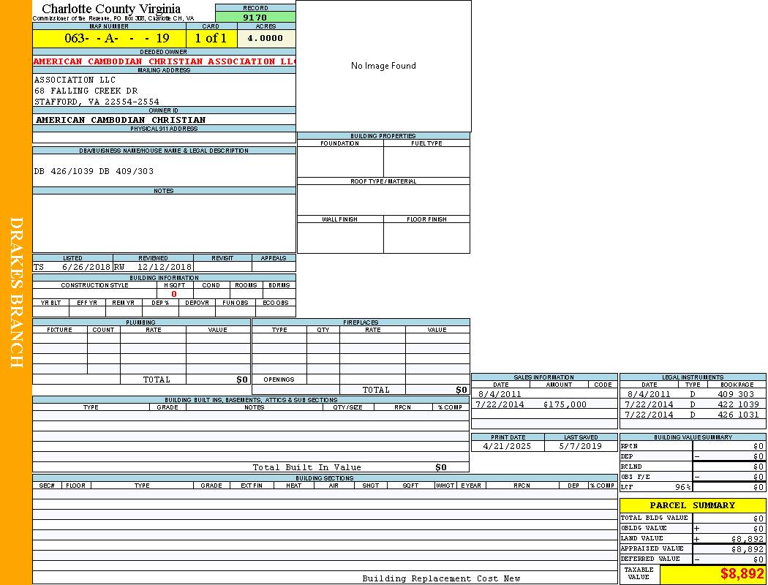Click the empty Physical 911 Address field
Screen dimensions: 768x585
[x=164, y=137]
